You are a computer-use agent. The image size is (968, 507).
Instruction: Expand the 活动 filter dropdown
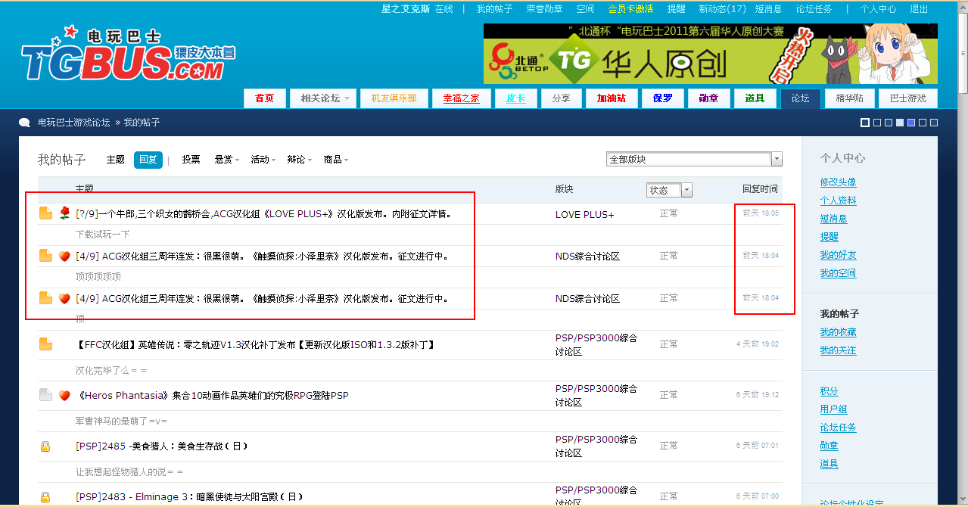click(263, 160)
